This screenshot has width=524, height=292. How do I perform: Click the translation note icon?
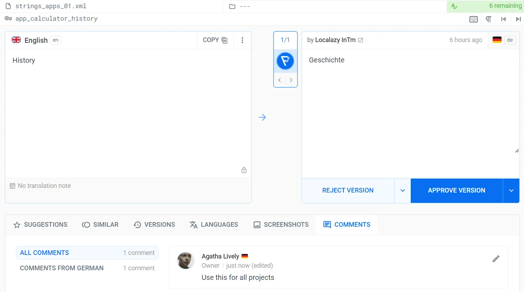click(x=12, y=185)
